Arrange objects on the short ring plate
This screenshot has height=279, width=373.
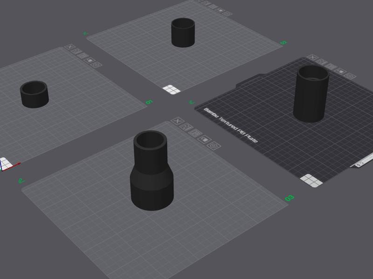pos(83,55)
